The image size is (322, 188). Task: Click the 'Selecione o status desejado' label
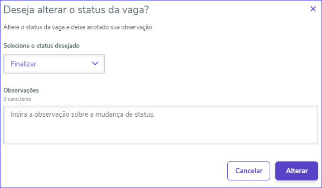click(41, 45)
